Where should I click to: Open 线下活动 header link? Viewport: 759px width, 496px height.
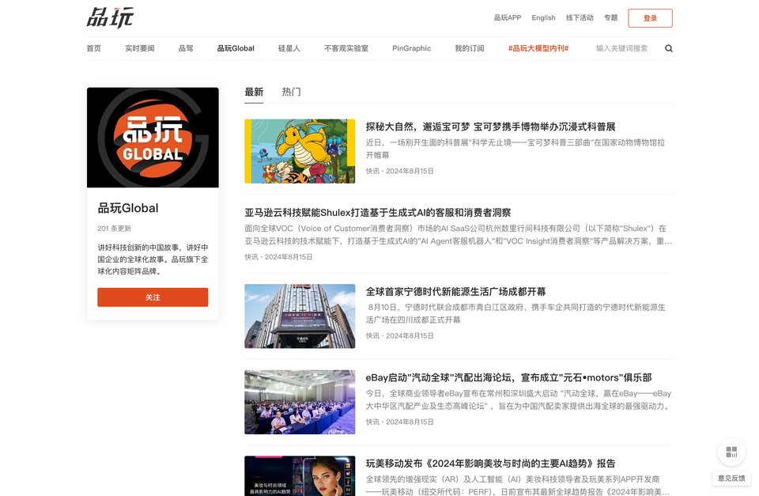[x=580, y=17]
